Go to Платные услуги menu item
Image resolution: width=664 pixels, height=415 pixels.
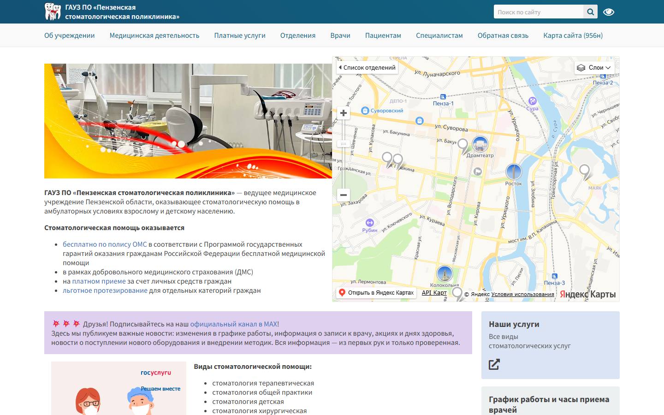tap(240, 36)
